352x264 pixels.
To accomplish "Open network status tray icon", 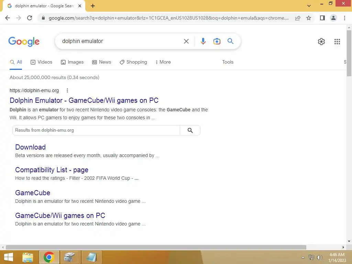I will (x=311, y=257).
